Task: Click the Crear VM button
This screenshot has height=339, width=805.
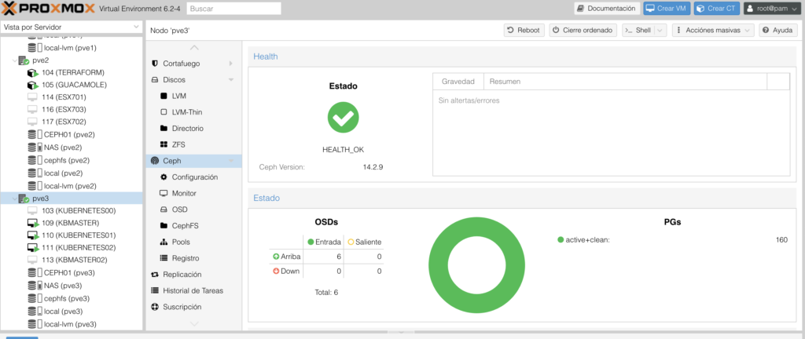Action: pos(667,8)
